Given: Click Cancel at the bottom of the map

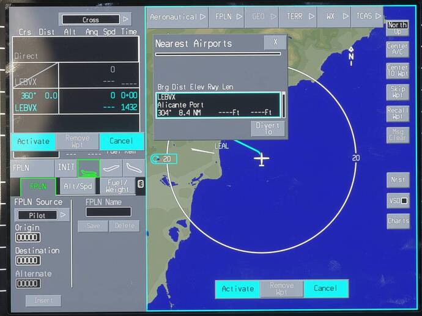Looking at the screenshot, I should pyautogui.click(x=325, y=288).
